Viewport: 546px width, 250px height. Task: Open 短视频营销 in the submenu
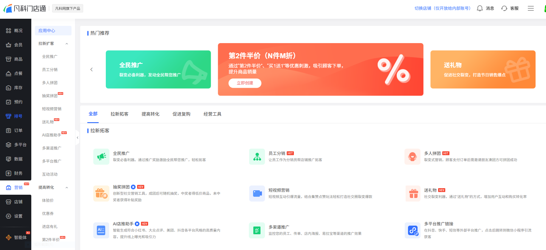[x=52, y=109]
